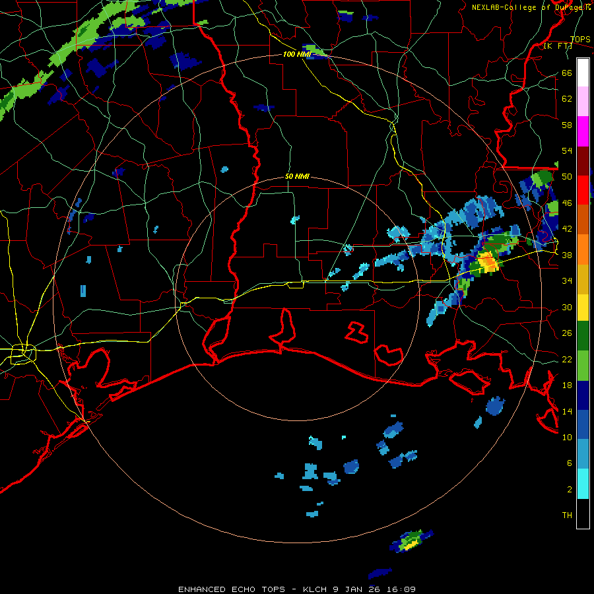Click the TH threshold label
This screenshot has width=594, height=594.
(567, 515)
